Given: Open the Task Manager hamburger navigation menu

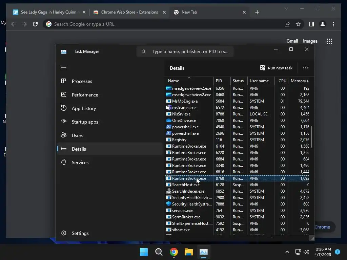Looking at the screenshot, I should 64,67.
